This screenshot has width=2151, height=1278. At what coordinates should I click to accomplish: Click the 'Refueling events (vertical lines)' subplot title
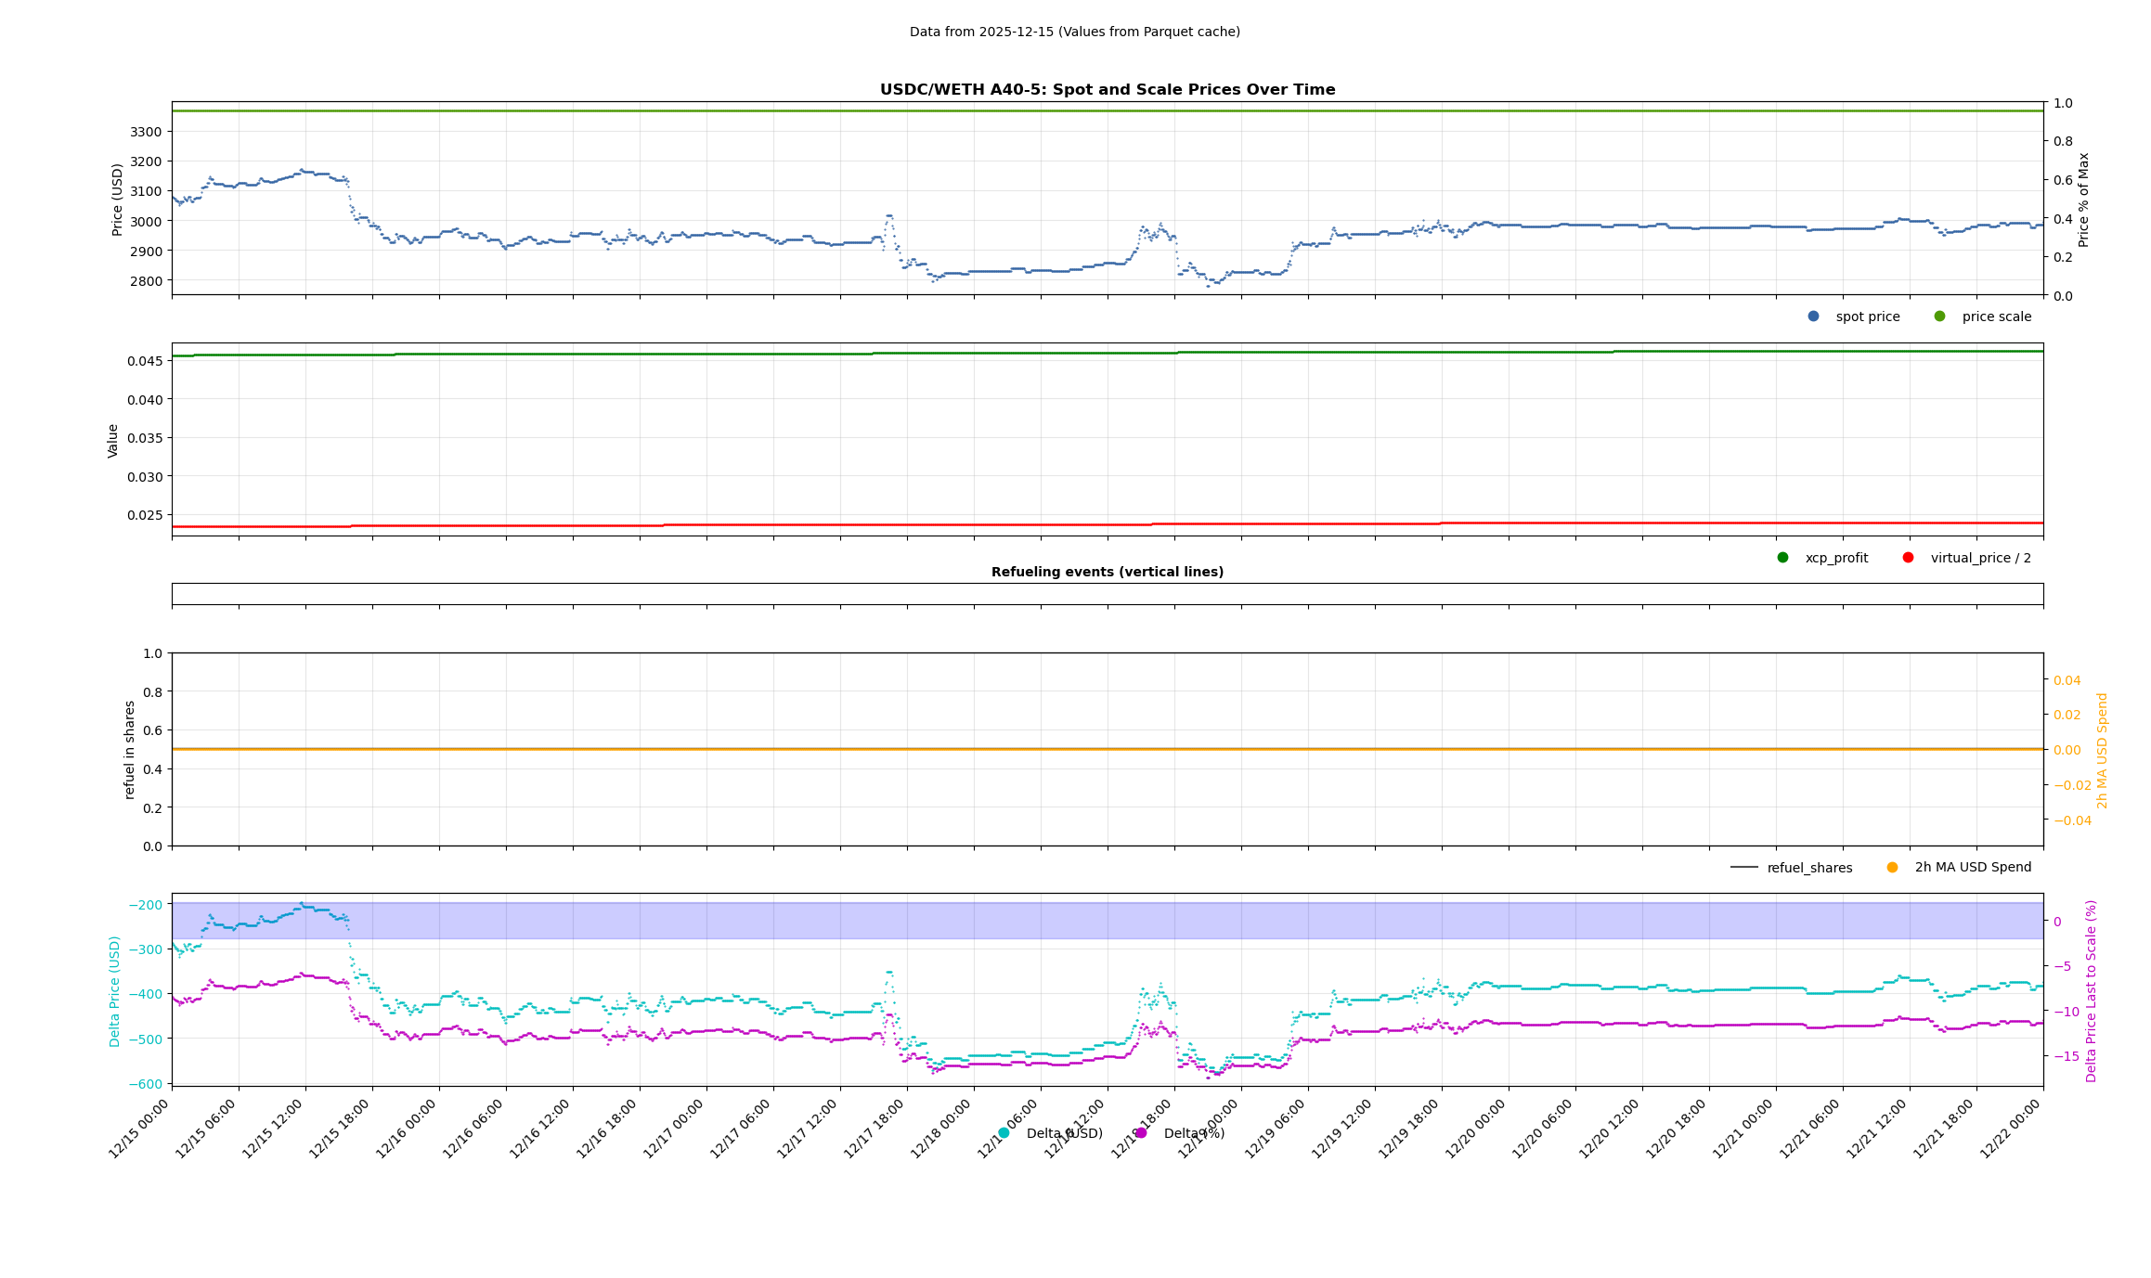tap(1107, 572)
